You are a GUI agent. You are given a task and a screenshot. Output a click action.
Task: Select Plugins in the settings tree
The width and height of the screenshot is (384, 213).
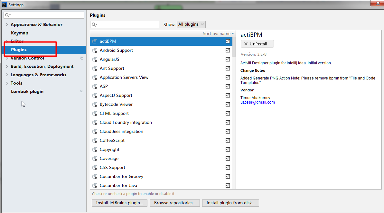point(44,50)
